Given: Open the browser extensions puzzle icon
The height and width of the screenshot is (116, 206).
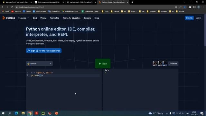Looking at the screenshot, I should (190, 7).
